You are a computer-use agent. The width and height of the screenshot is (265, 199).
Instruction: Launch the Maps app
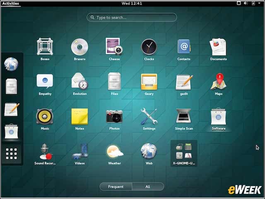219,84
